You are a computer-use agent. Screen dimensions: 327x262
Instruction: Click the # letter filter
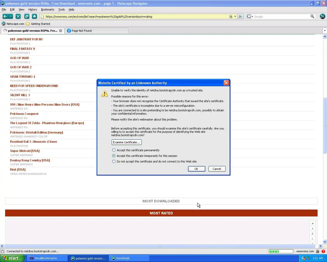(x=312, y=223)
